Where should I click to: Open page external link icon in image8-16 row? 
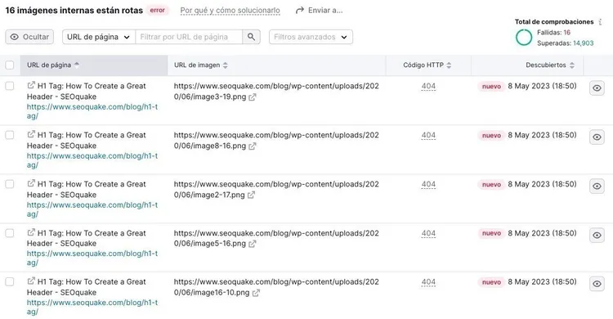pyautogui.click(x=31, y=134)
